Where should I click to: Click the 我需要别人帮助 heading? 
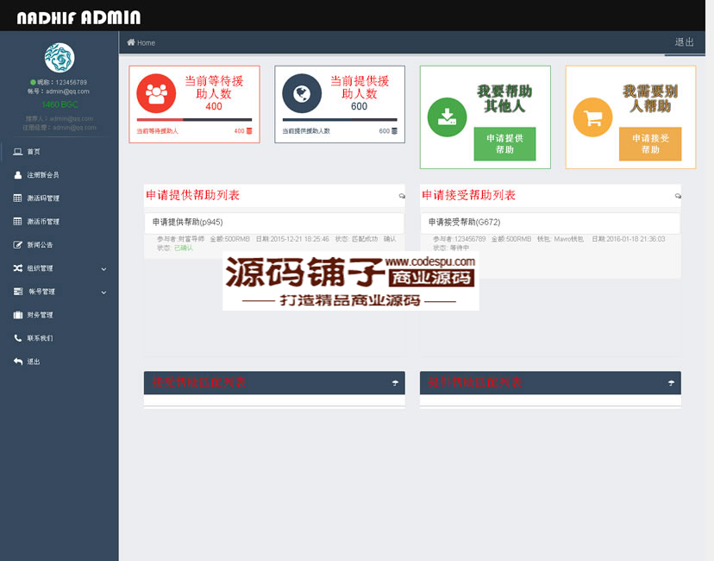click(650, 98)
